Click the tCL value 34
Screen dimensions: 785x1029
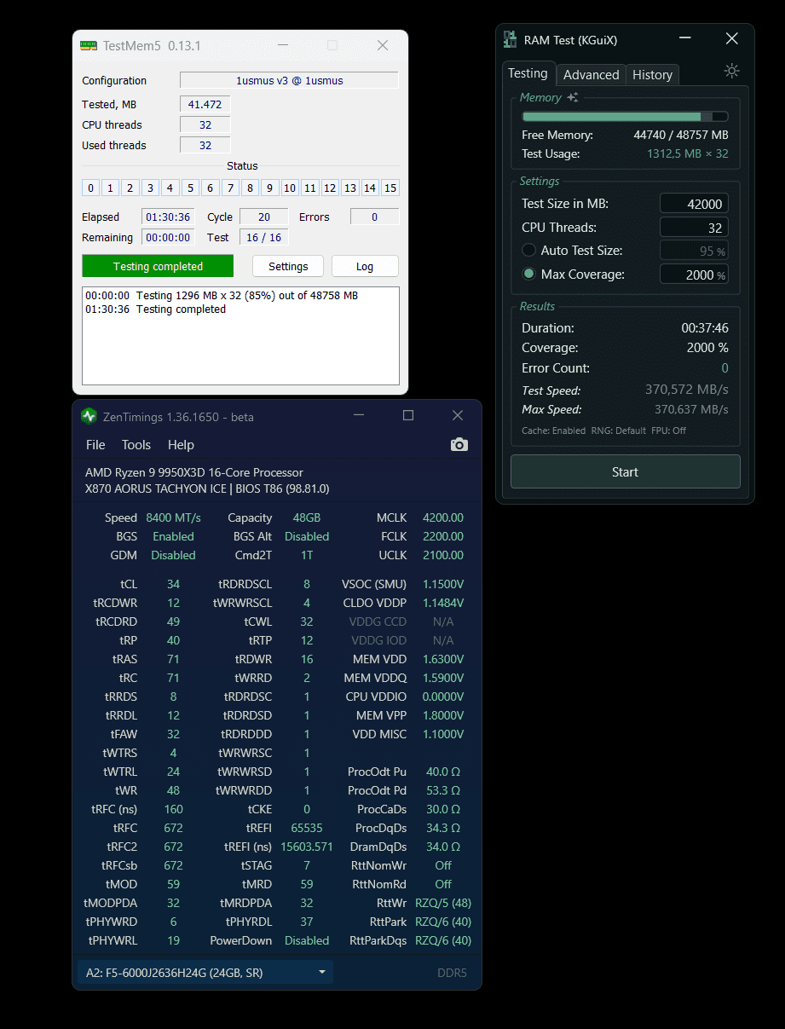(x=173, y=584)
